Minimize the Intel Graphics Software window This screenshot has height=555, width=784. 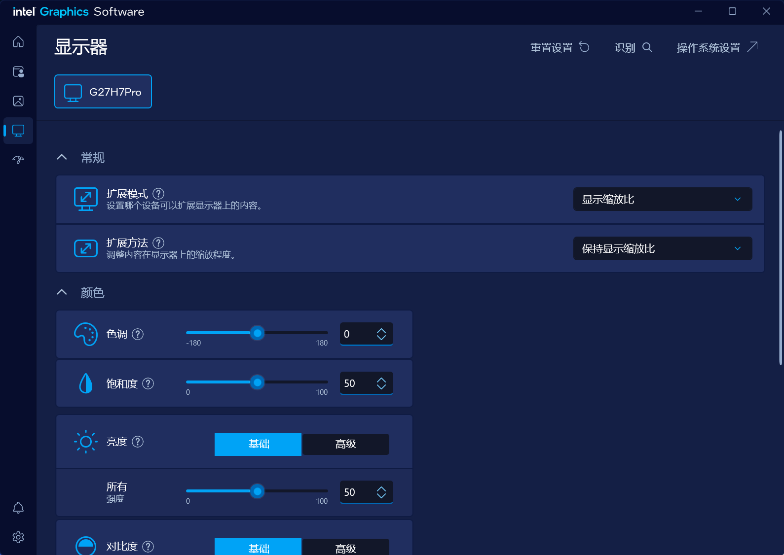point(698,11)
